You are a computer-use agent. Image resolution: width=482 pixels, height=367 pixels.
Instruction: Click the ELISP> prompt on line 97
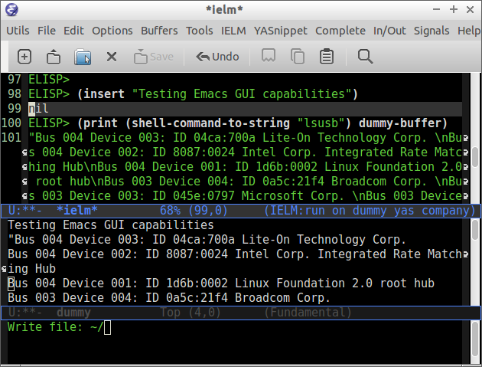(x=49, y=80)
